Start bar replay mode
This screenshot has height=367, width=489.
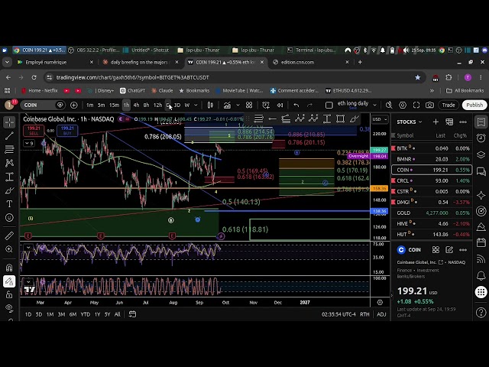(280, 106)
